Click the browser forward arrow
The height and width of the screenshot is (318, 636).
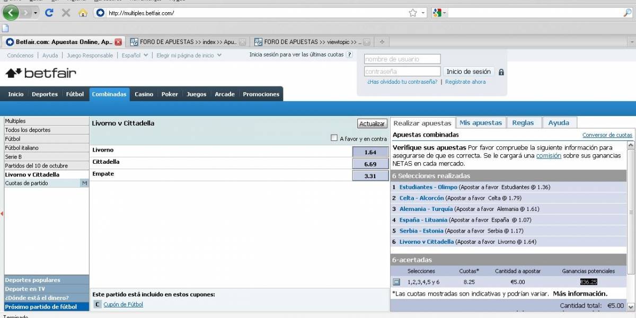coord(26,12)
